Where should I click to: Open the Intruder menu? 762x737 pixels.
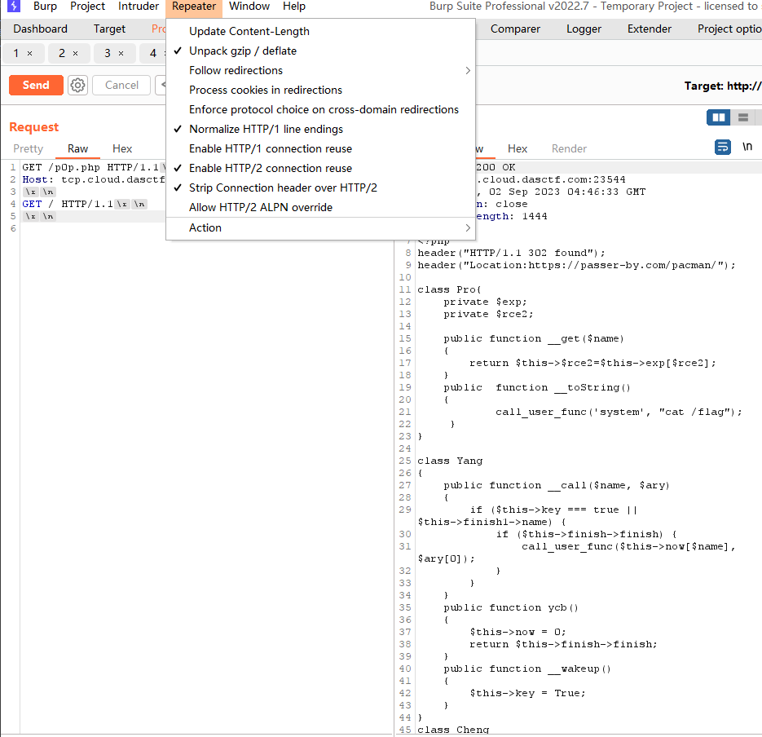click(x=139, y=7)
